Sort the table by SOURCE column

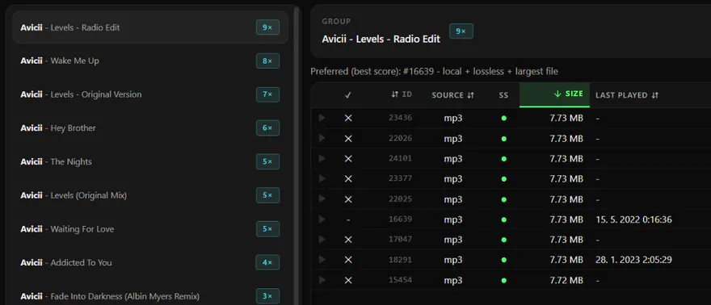point(452,95)
